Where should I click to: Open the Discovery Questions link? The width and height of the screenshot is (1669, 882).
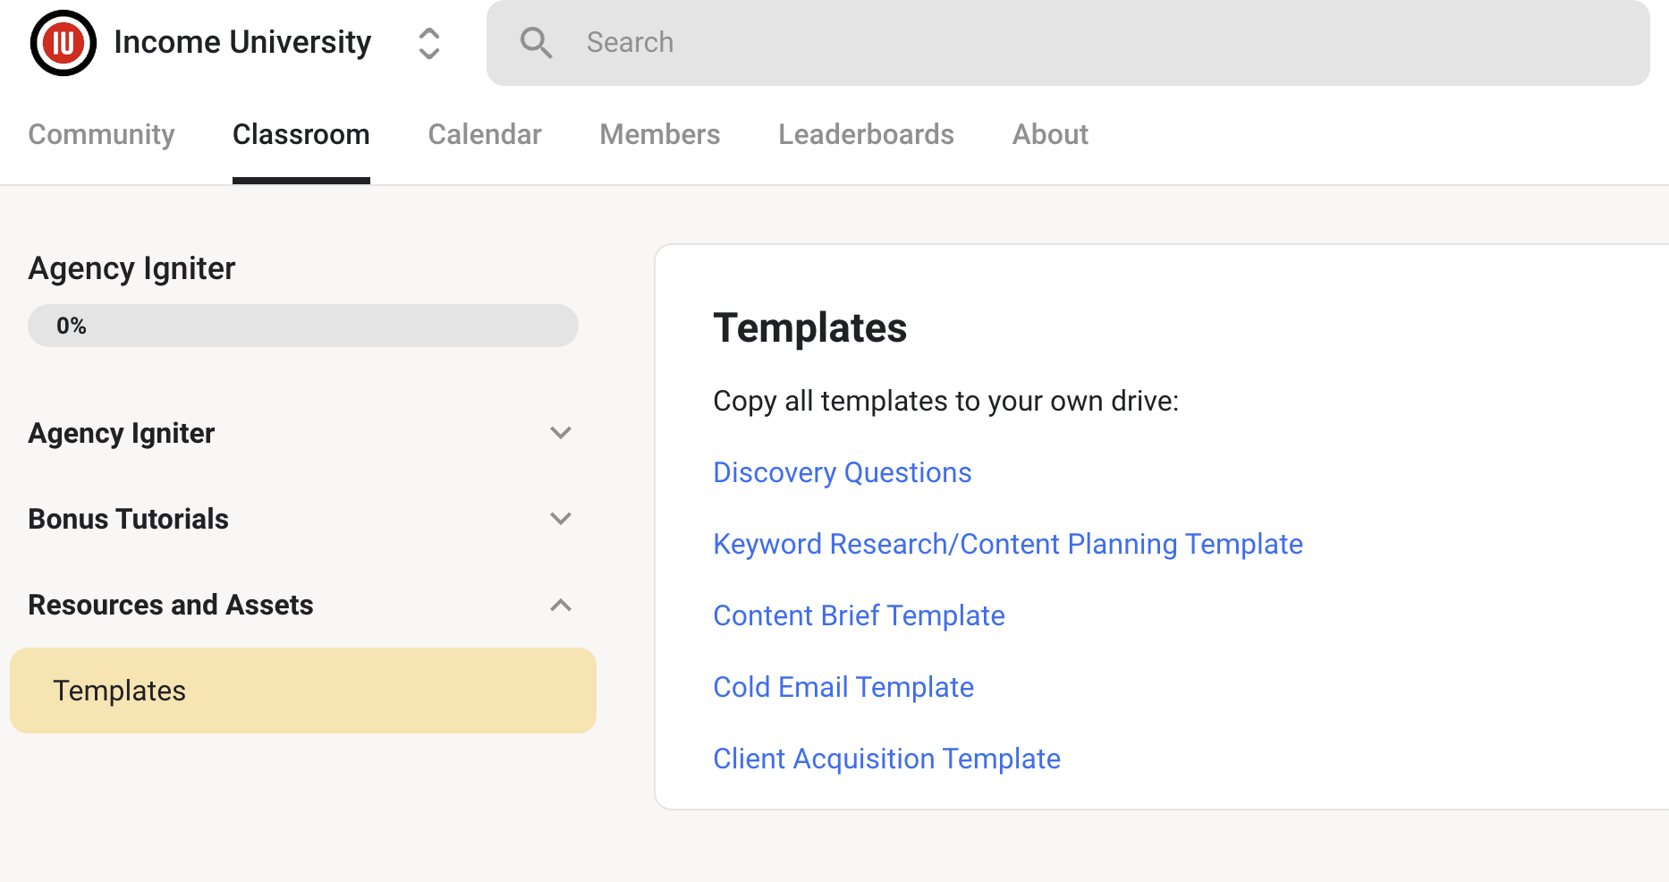point(843,472)
